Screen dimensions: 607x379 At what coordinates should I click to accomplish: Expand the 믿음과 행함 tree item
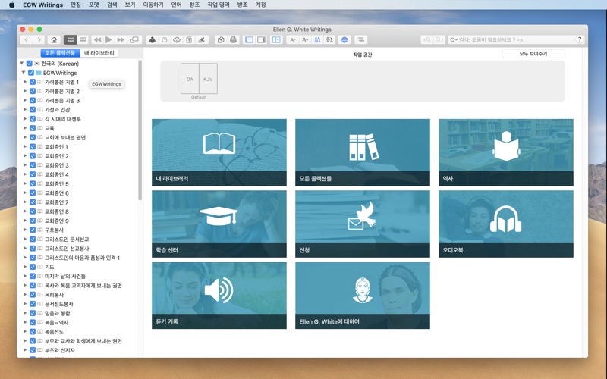click(25, 313)
